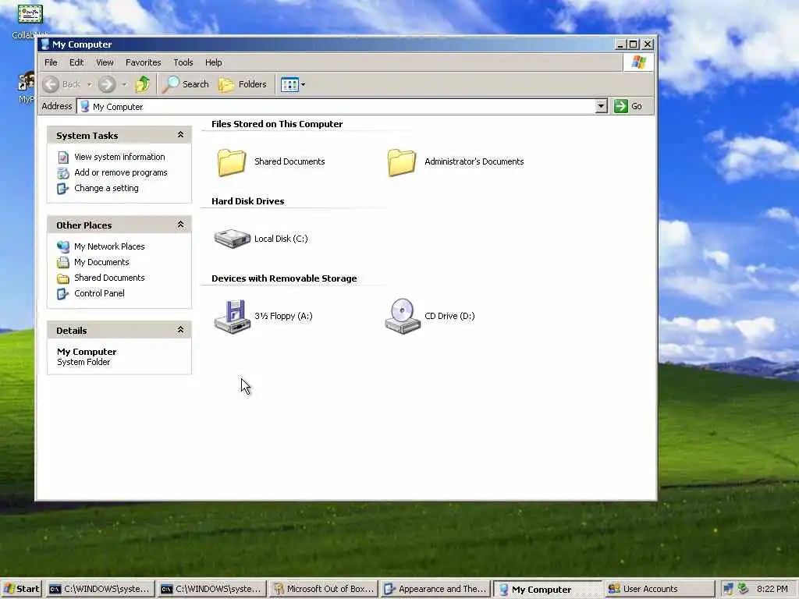
Task: Open the Help menu
Action: 214,62
